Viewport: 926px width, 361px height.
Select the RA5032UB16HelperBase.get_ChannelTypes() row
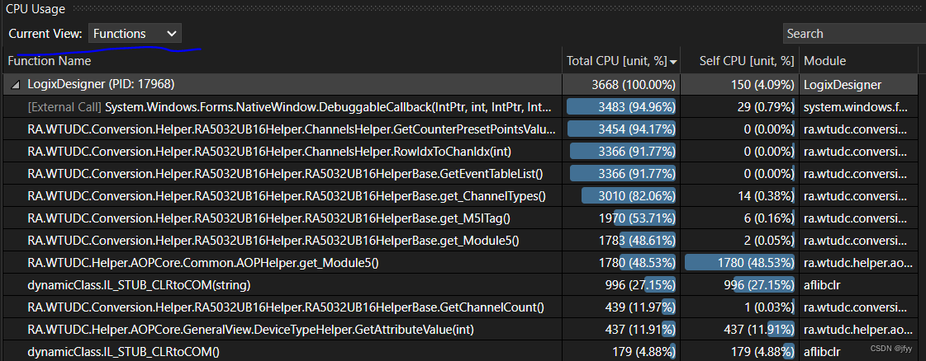(x=463, y=196)
